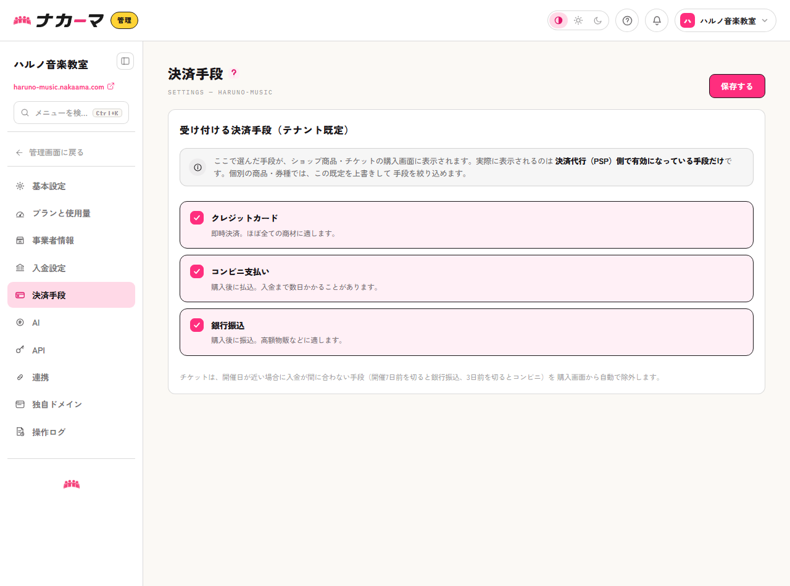Screen dimensions: 790x586
Task: Switch to dark theme moon icon
Action: click(598, 20)
